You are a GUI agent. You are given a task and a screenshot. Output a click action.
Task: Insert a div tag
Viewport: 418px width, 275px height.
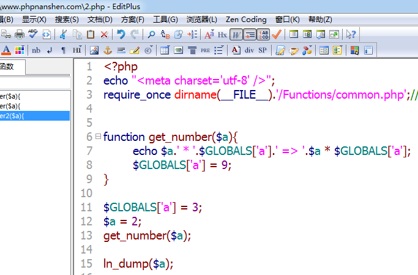[249, 50]
